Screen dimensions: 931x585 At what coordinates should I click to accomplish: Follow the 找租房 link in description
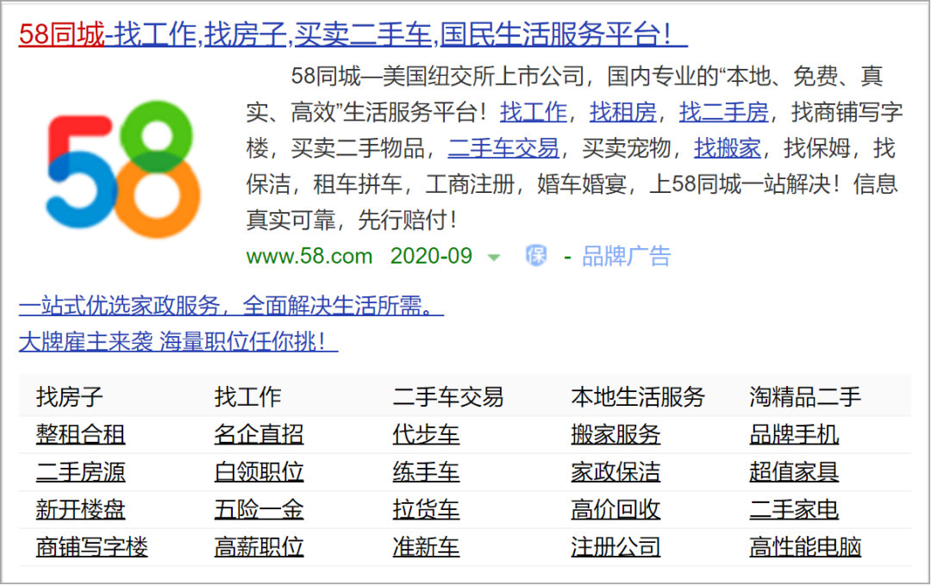tap(623, 112)
